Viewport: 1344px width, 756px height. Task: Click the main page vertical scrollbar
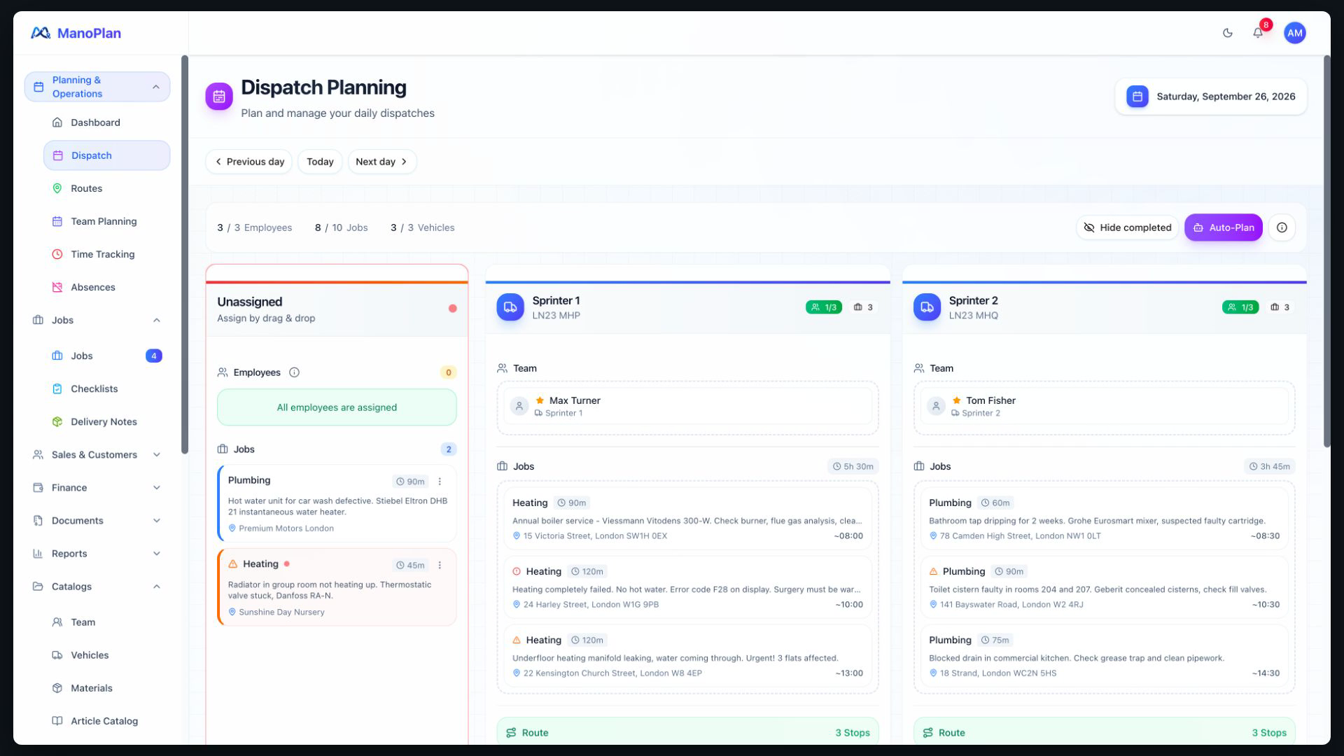click(1326, 252)
